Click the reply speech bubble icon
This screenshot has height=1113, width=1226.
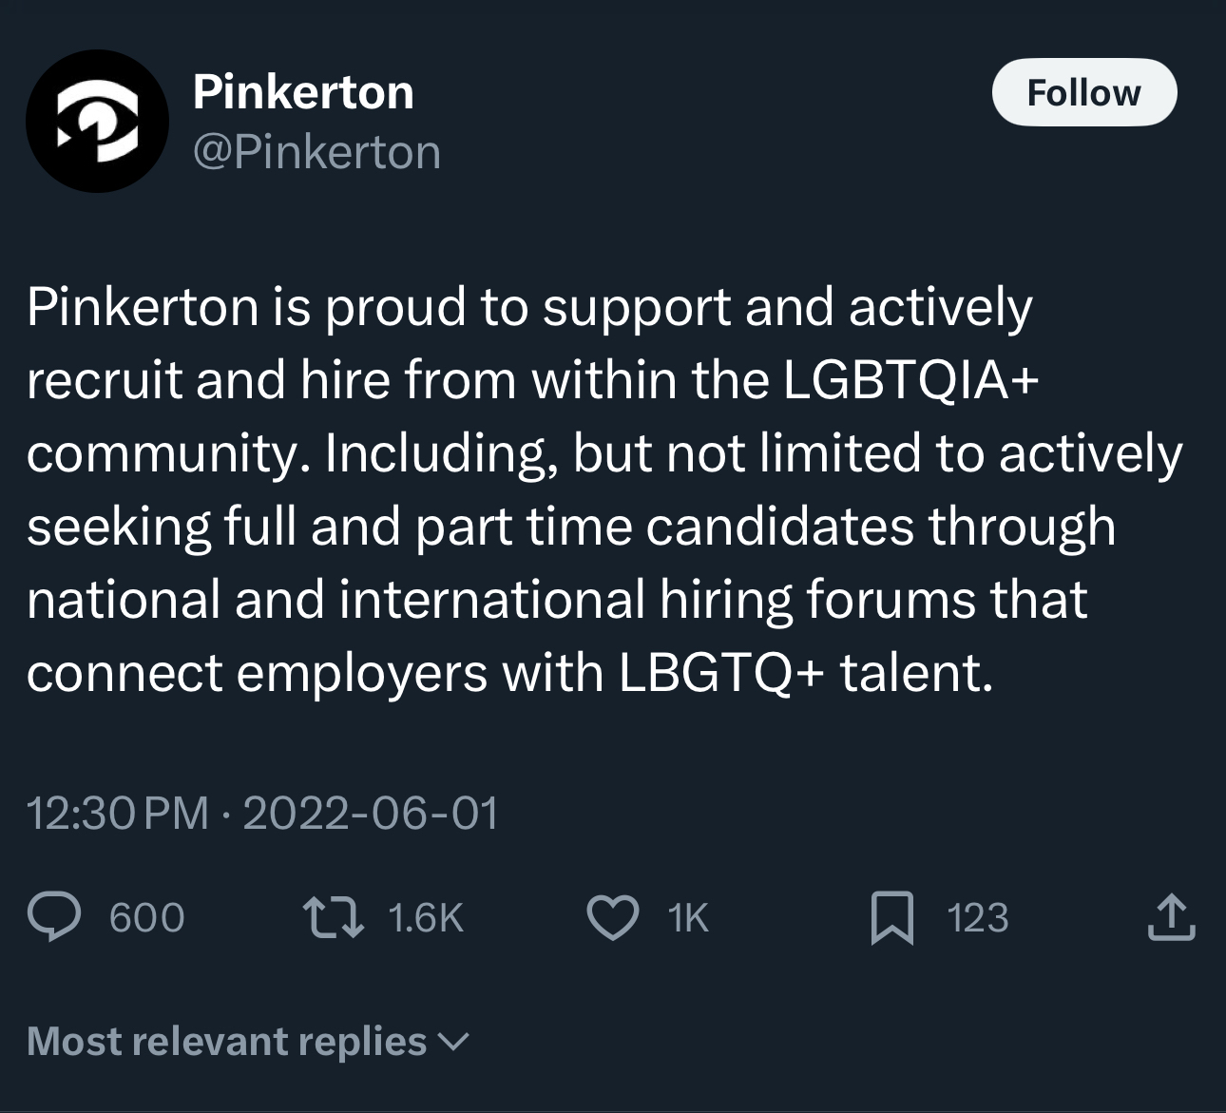tap(54, 917)
